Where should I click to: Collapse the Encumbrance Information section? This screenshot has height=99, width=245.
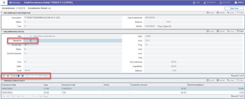tap(2, 13)
